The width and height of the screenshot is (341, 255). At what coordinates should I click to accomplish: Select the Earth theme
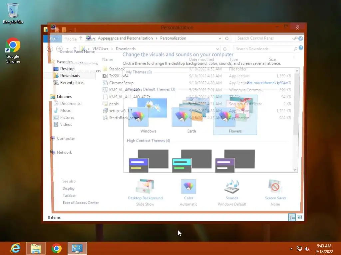click(x=191, y=116)
